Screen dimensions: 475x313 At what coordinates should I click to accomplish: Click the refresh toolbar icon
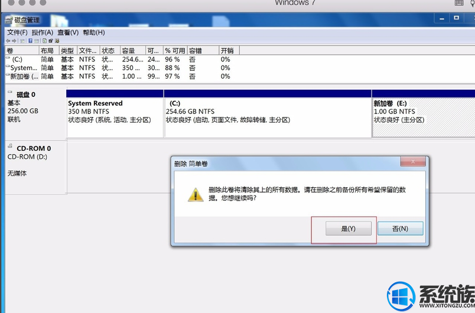pos(45,41)
